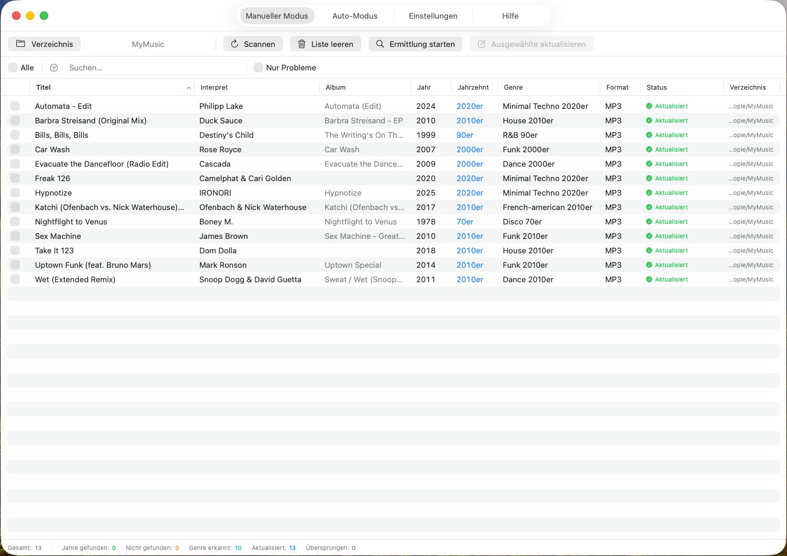Click the 70er decade link for Boney M.
The width and height of the screenshot is (787, 556).
click(465, 222)
